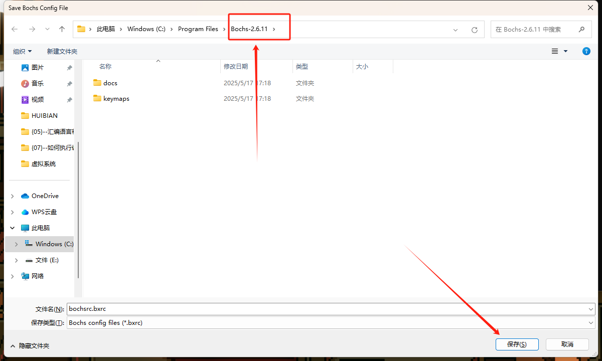Click the search magnifier icon
Viewport: 602px width, 361px height.
click(x=581, y=29)
